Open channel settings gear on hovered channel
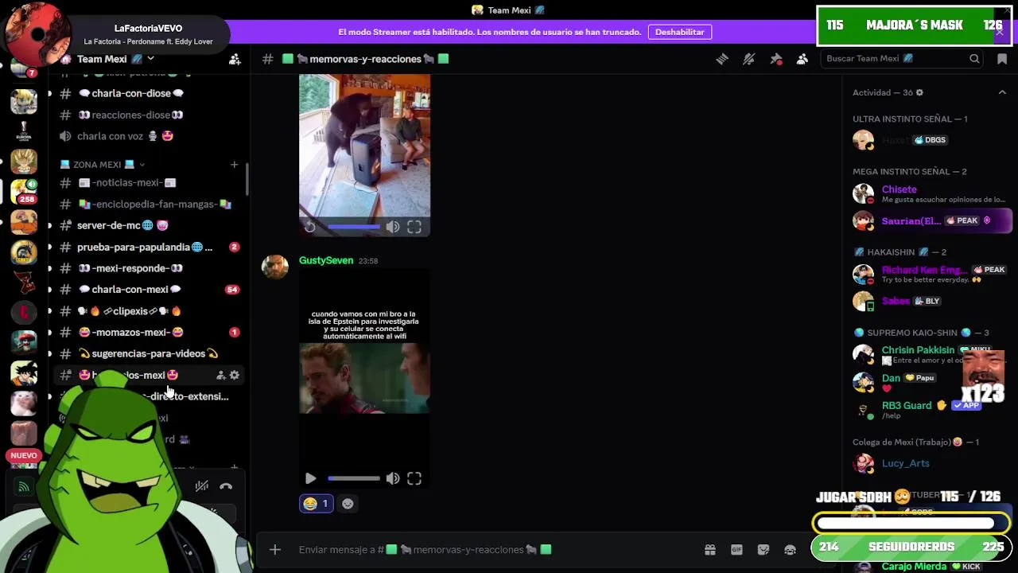Viewport: 1018px width, 573px height. pos(234,375)
